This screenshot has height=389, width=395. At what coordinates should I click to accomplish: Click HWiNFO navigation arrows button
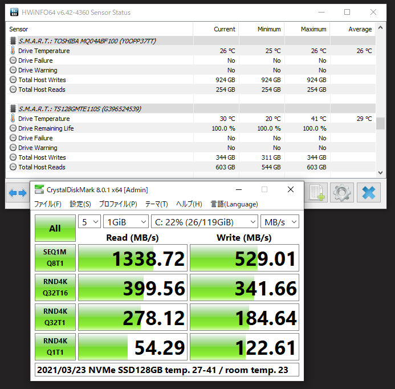[18, 193]
